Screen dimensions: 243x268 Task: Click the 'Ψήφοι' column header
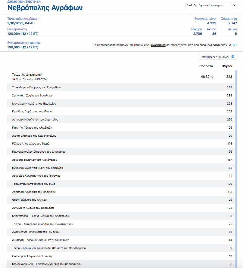click(x=227, y=66)
